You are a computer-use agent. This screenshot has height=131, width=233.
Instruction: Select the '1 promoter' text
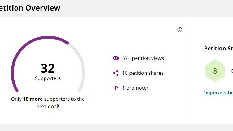pos(135,88)
